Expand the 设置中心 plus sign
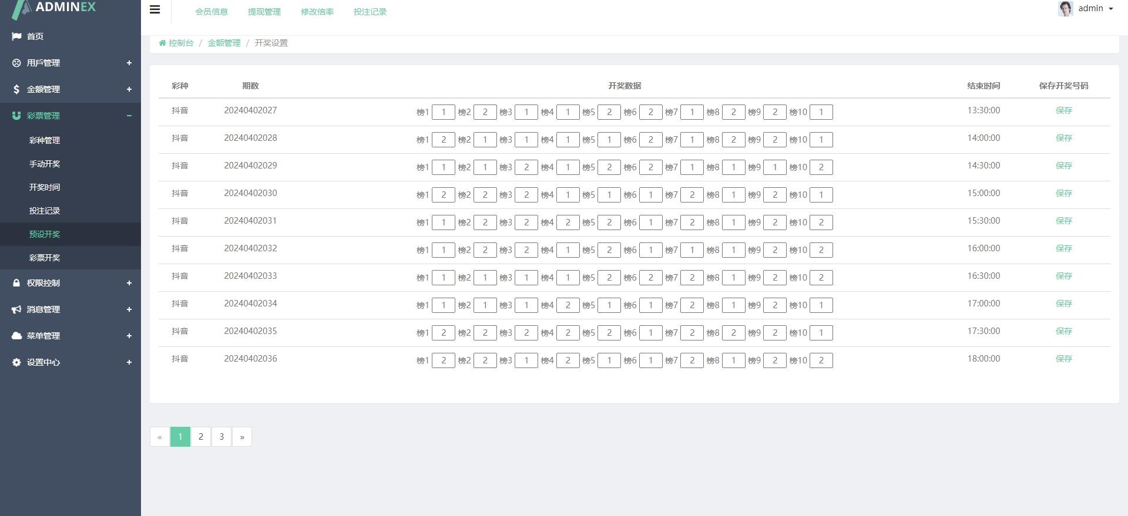 [x=129, y=362]
